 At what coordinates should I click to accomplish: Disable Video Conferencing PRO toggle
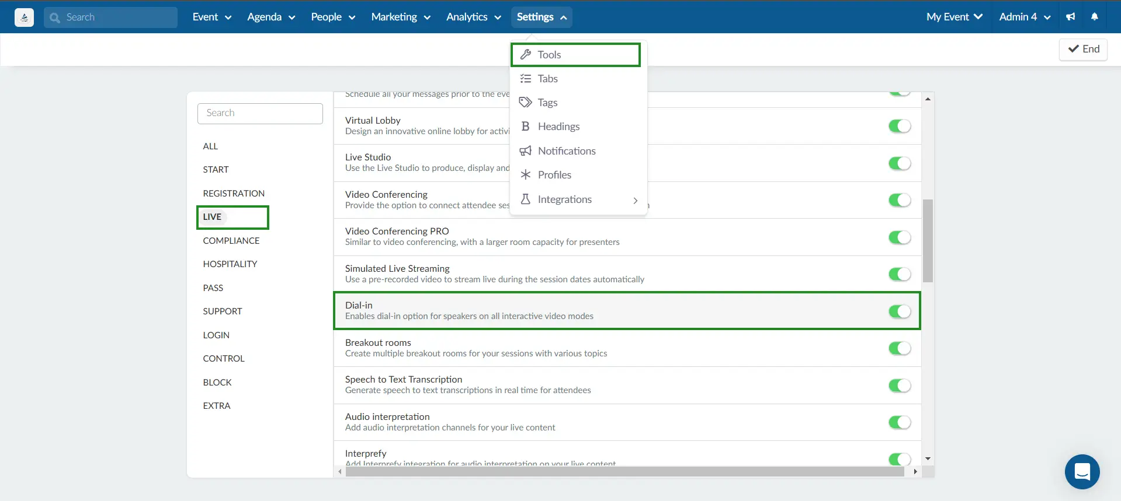[x=900, y=237]
